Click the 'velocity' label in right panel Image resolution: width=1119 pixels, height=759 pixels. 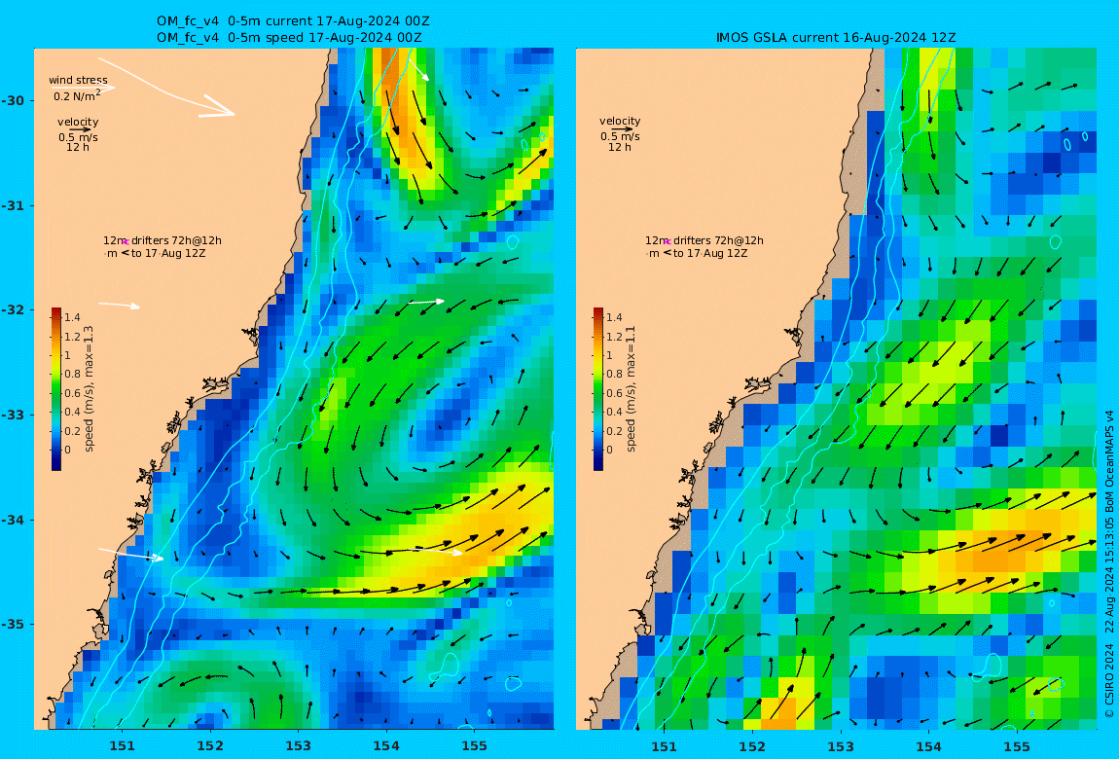620,122
